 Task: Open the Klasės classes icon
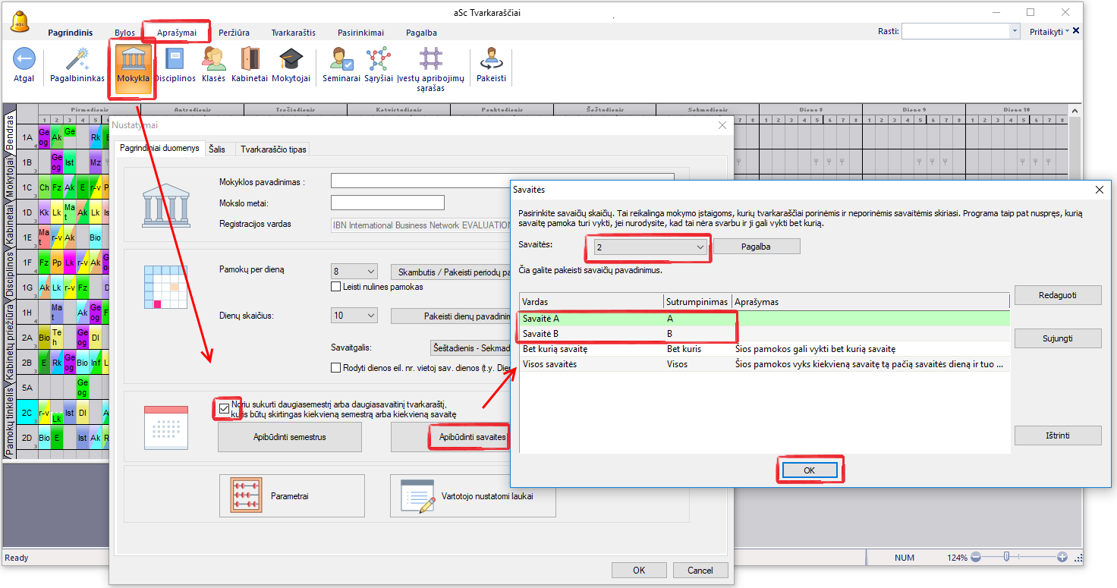[213, 60]
